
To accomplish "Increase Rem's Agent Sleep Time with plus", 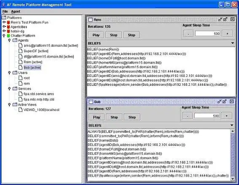I will (228, 34).
